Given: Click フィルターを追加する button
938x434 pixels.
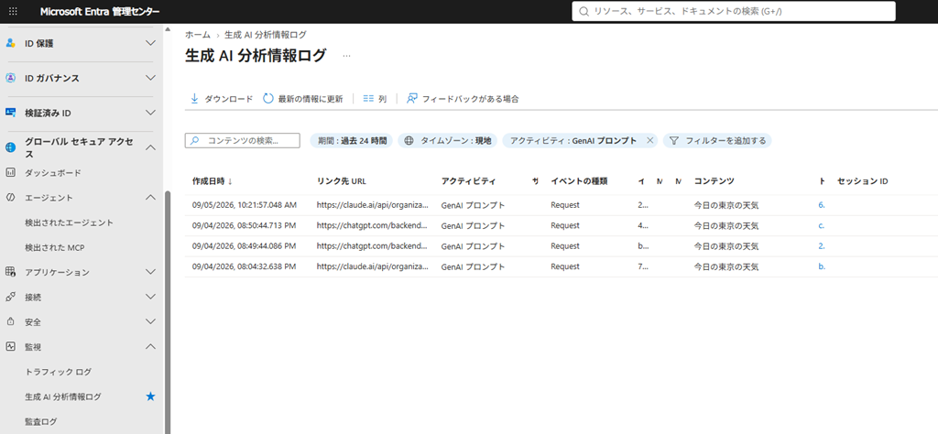Looking at the screenshot, I should tap(717, 140).
